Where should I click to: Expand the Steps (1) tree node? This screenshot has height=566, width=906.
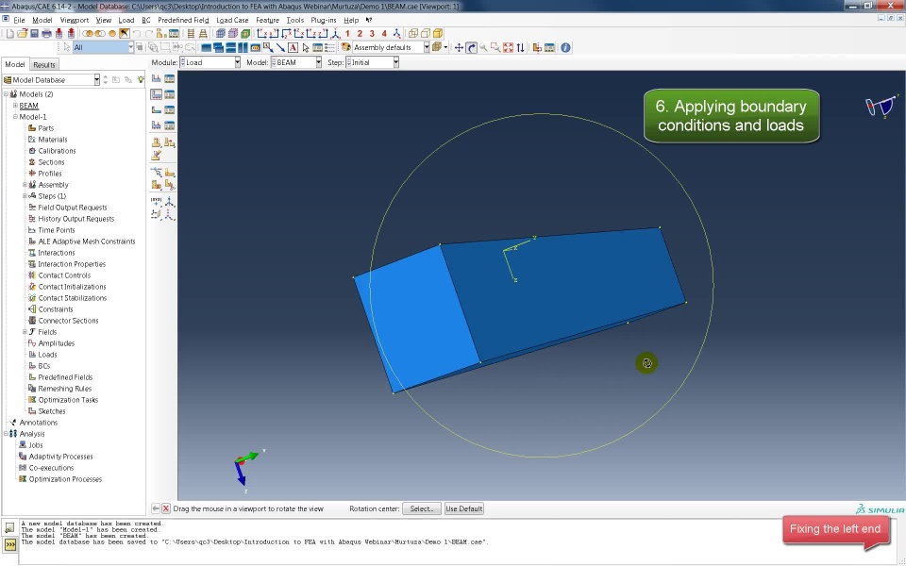click(x=25, y=196)
